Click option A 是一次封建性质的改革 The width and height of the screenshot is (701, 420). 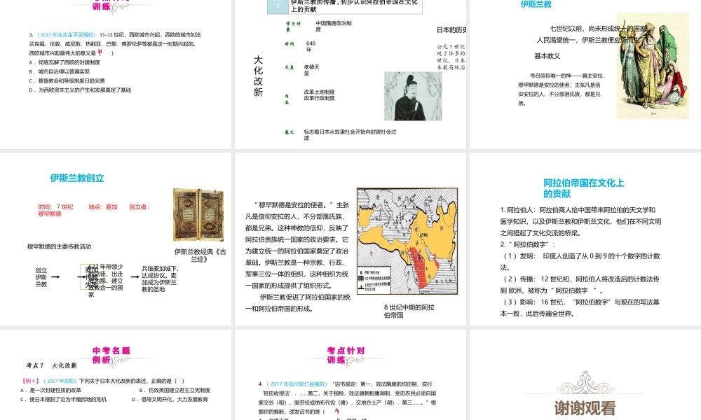[x=50, y=390]
